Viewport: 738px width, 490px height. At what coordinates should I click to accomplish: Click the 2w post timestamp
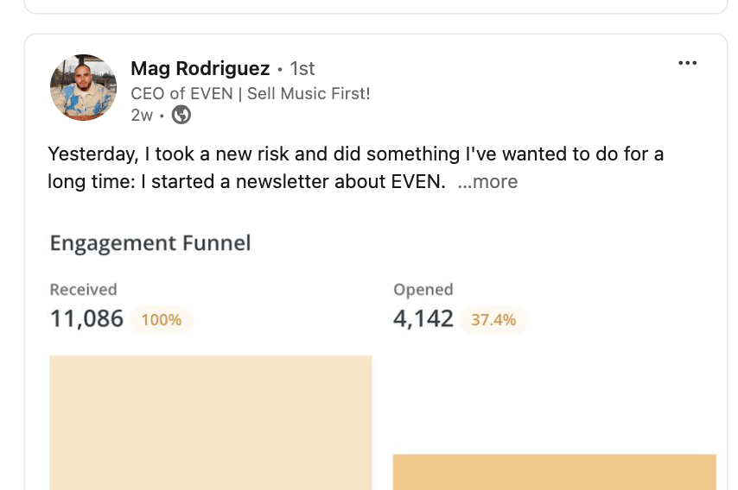[142, 115]
